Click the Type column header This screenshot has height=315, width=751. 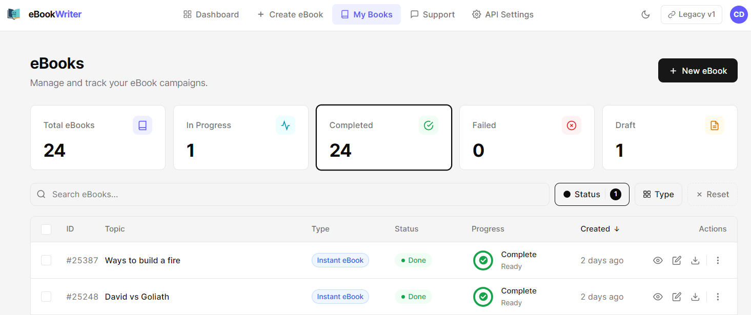click(320, 229)
